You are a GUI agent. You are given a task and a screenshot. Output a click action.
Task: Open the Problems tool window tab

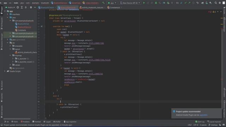tap(25, 122)
